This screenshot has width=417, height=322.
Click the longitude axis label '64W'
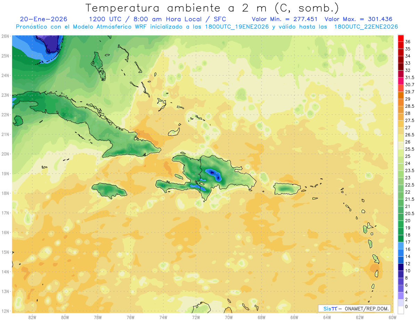[327, 317]
